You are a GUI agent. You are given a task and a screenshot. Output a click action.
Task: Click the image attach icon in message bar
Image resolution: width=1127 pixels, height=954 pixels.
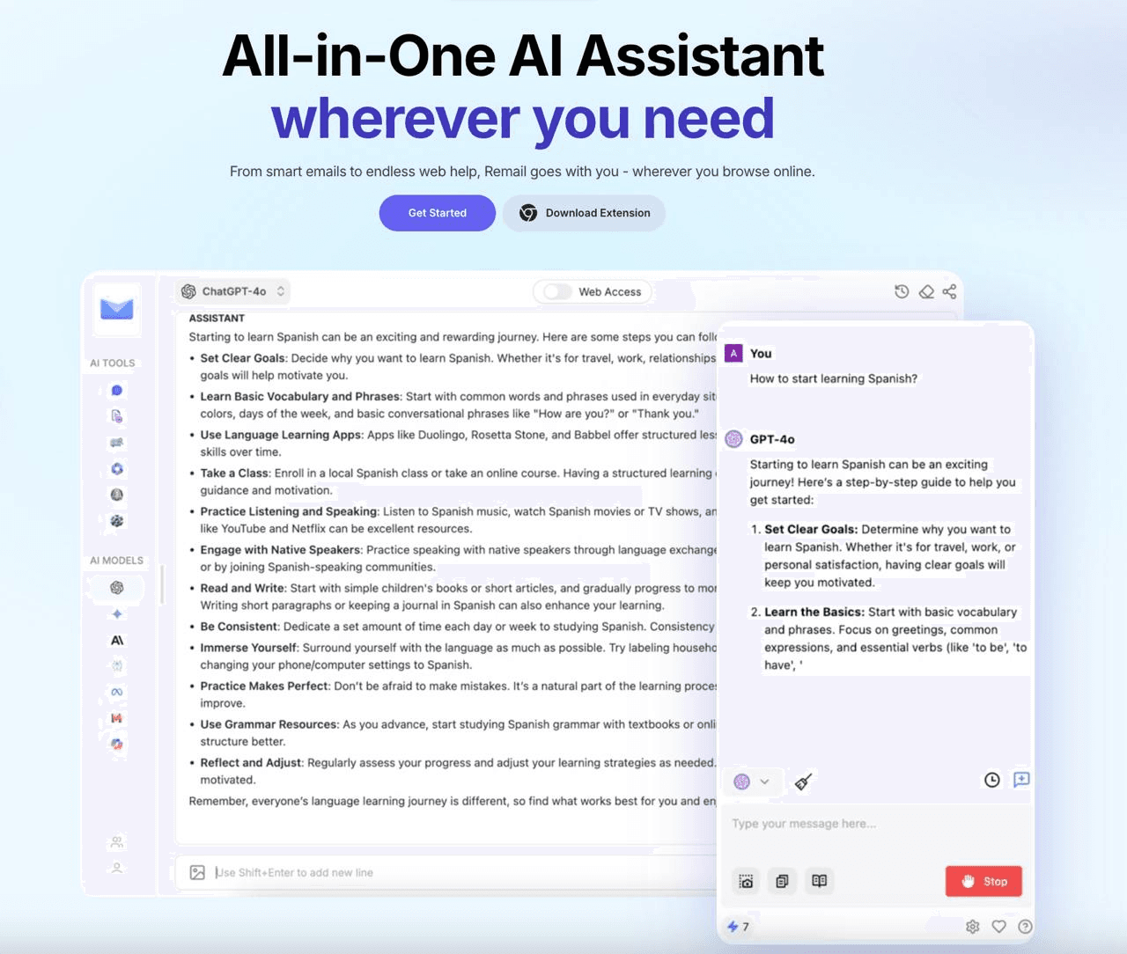tap(197, 872)
